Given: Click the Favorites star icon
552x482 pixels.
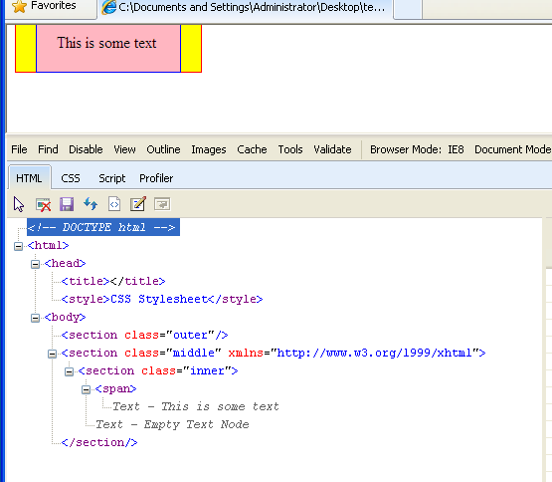Looking at the screenshot, I should [x=19, y=6].
